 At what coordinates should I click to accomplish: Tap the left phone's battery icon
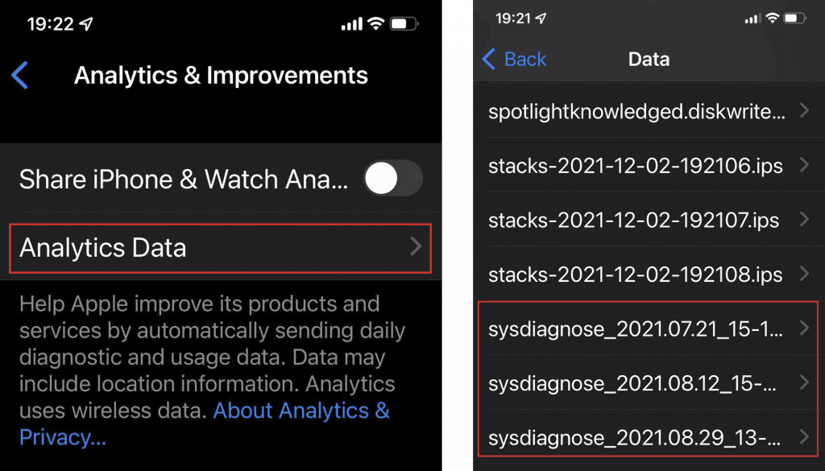(x=404, y=24)
